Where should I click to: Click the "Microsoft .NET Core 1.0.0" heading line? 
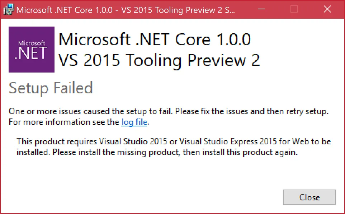[154, 39]
